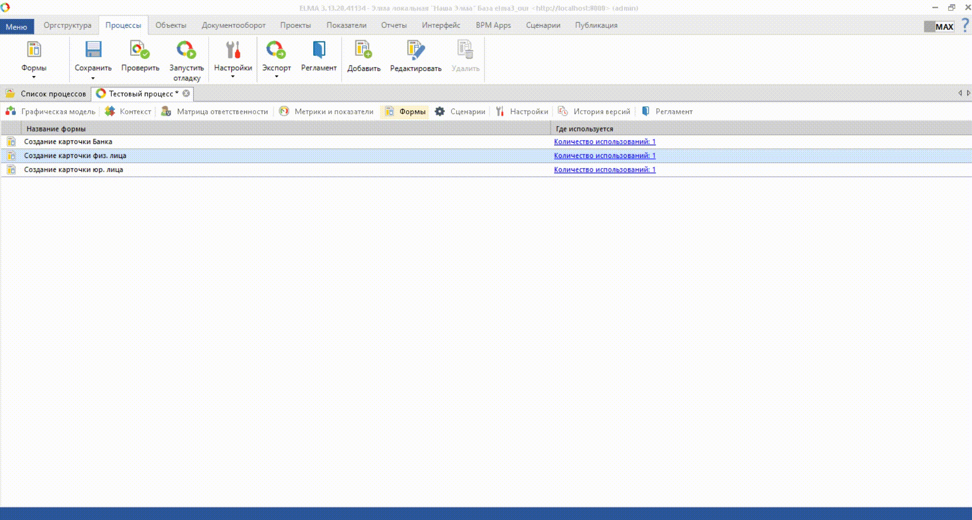
Task: Open the Документооборот ribbon tab
Action: point(233,25)
